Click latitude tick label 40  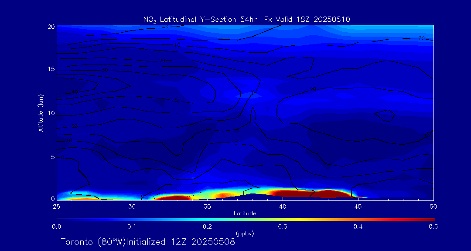[282, 207]
